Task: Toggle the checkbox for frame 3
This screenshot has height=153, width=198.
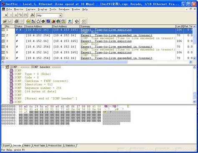Action: pyautogui.click(x=3, y=41)
